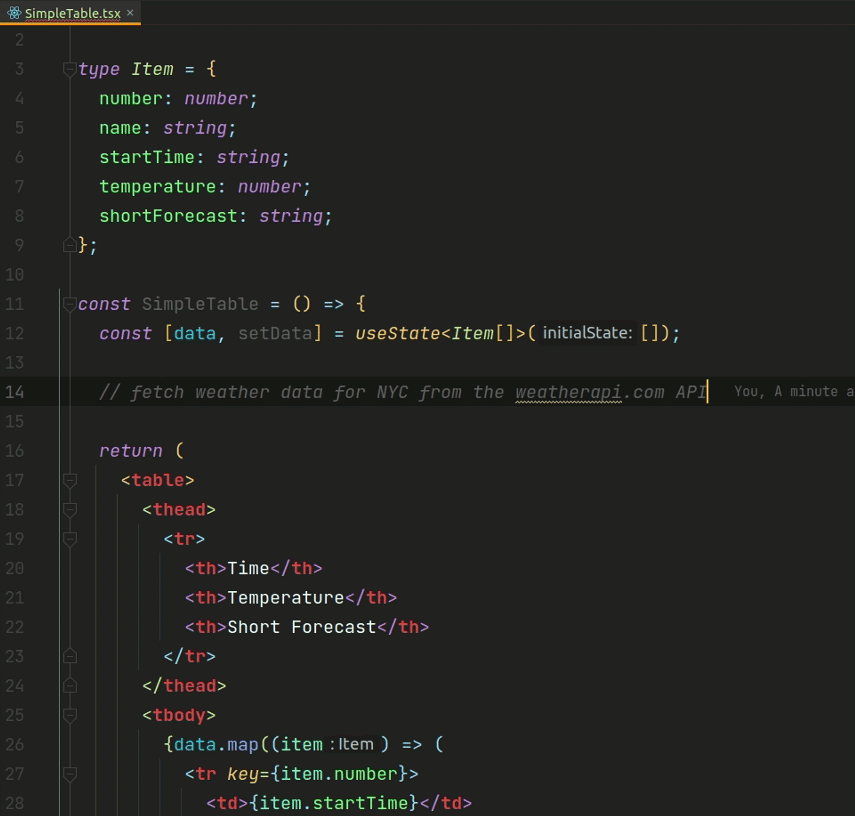Click the closing </tr> fold marker

pos(70,656)
